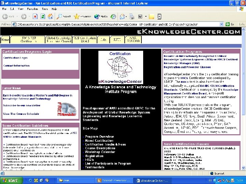Image resolution: width=246 pixels, height=184 pixels.
Task: Open Program Overview site map link
Action: coord(99,137)
